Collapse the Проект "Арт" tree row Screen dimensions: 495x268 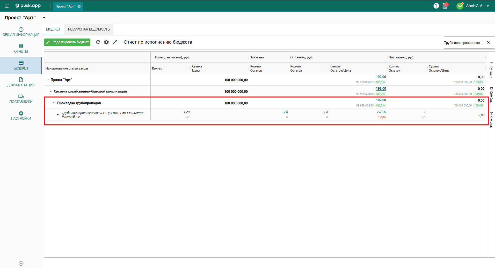47,80
